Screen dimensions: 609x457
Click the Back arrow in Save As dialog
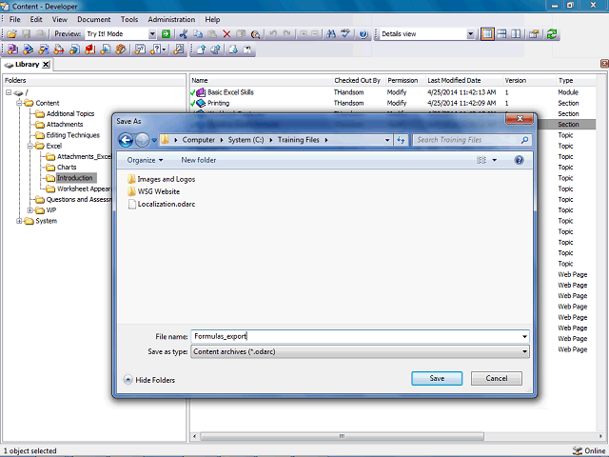(x=126, y=140)
